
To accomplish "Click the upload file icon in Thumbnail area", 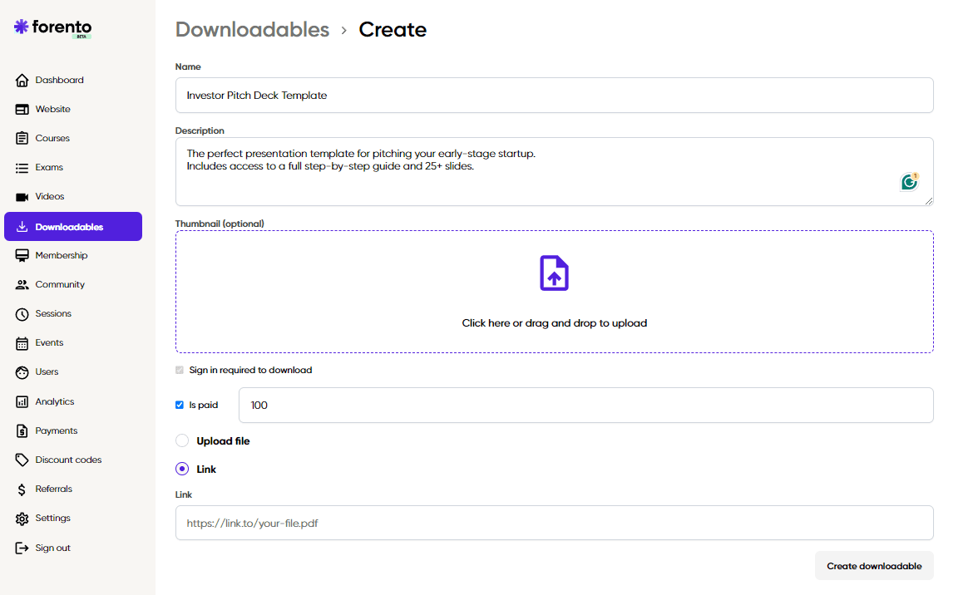I will pyautogui.click(x=554, y=273).
